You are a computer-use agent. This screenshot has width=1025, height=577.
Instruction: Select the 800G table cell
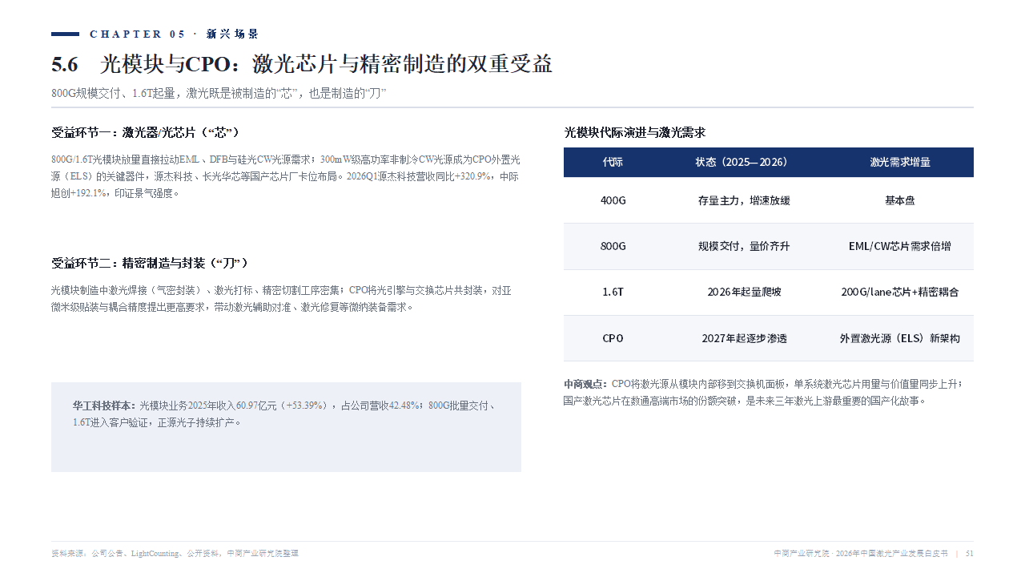click(x=613, y=246)
